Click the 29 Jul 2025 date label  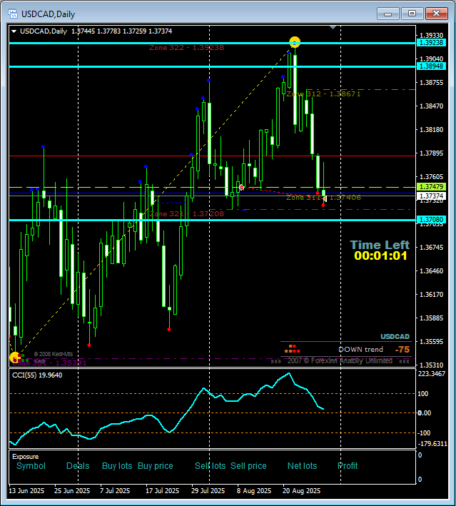tap(208, 491)
